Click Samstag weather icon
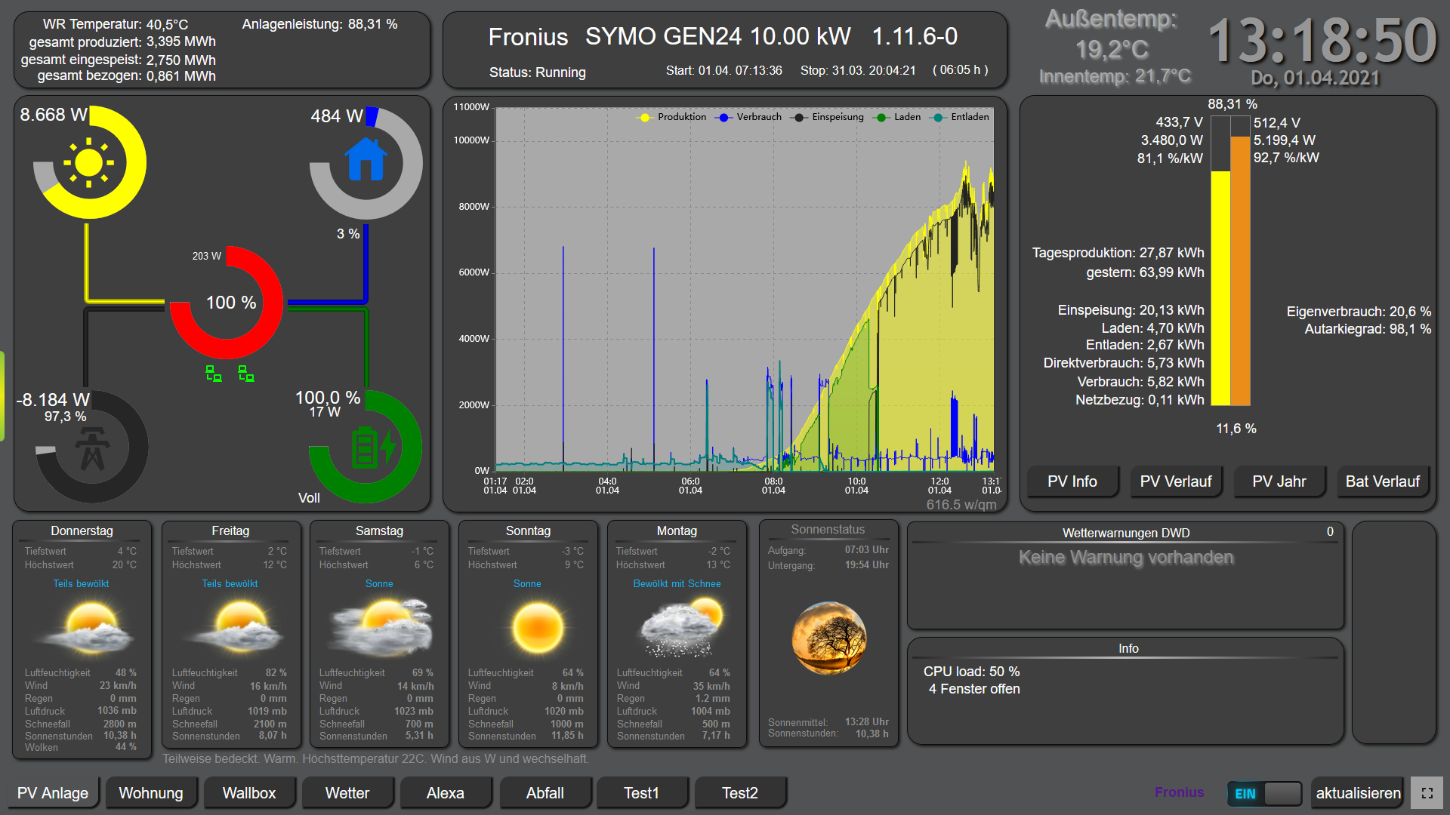 click(x=382, y=626)
